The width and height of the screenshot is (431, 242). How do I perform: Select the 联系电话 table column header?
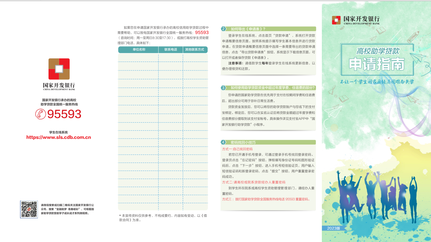(x=171, y=50)
